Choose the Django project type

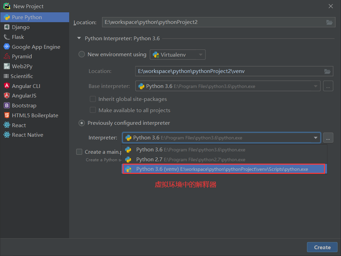tap(35, 27)
